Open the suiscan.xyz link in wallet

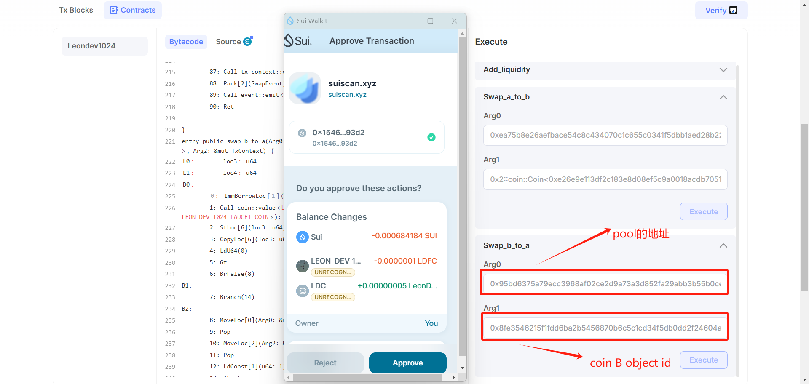coord(347,95)
